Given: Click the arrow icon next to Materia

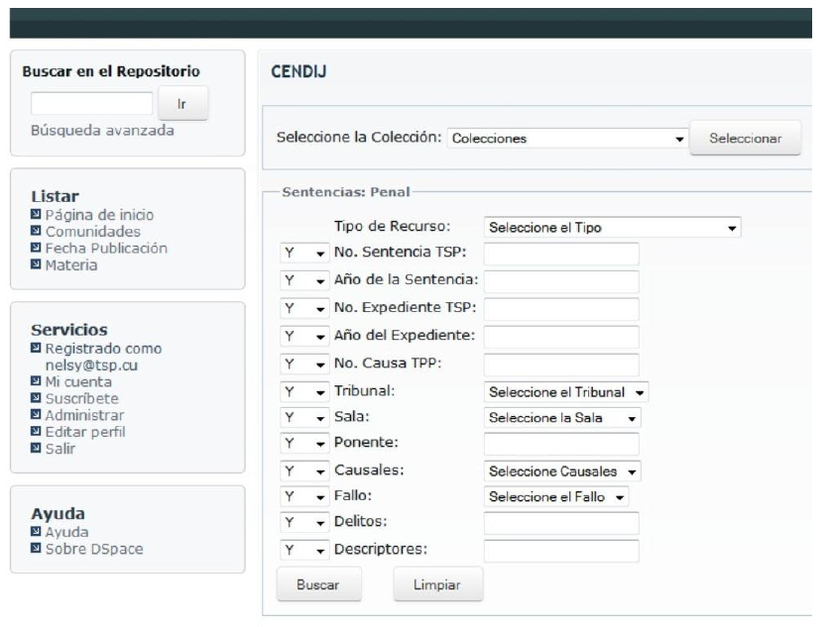Looking at the screenshot, I should click(37, 264).
